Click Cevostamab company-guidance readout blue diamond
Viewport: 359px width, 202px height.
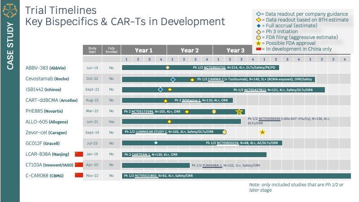173,79
